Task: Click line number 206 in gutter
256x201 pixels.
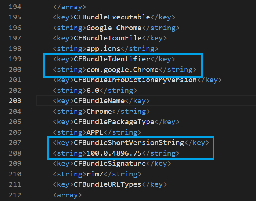Action: pos(15,132)
